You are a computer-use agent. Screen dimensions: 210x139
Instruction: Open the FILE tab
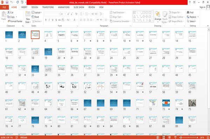4,7
